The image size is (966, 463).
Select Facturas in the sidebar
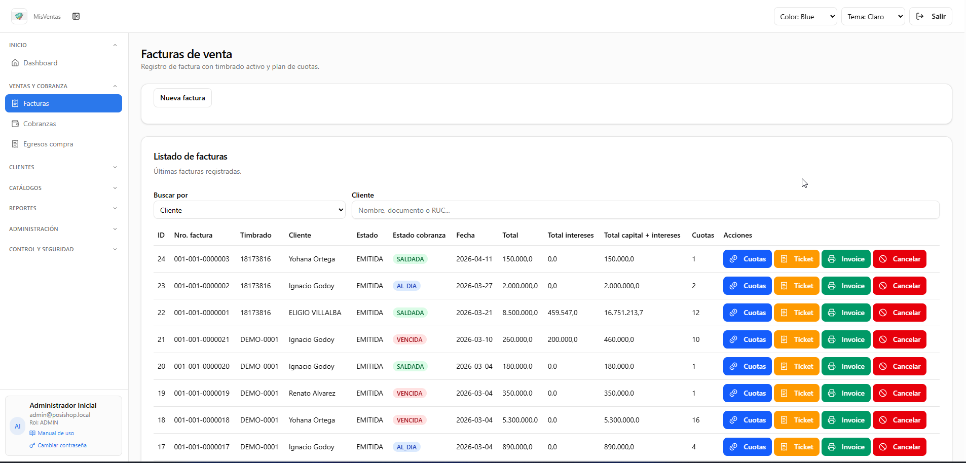[63, 103]
